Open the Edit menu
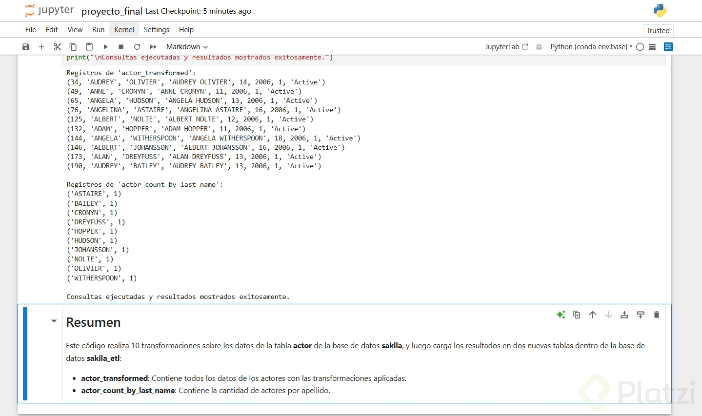 (x=52, y=30)
